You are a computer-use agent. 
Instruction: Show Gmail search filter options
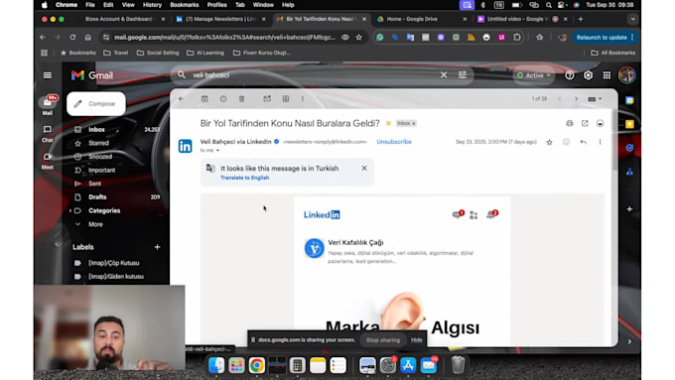463,74
